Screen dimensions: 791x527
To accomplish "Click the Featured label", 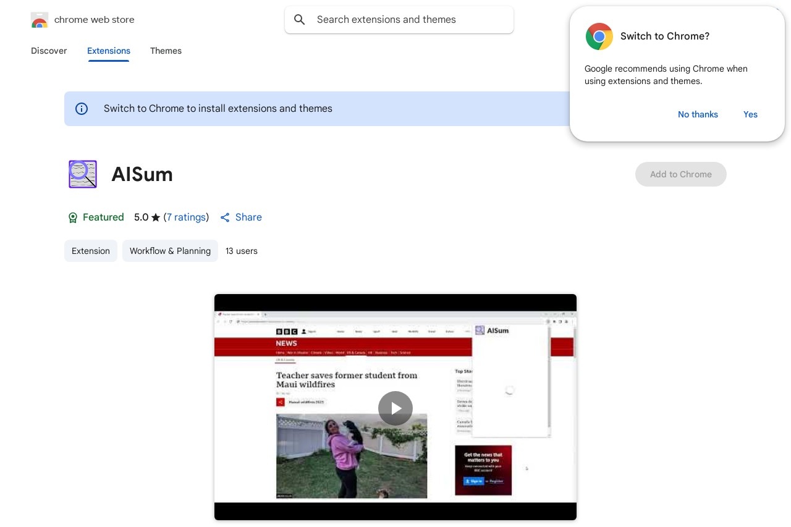I will coord(103,217).
